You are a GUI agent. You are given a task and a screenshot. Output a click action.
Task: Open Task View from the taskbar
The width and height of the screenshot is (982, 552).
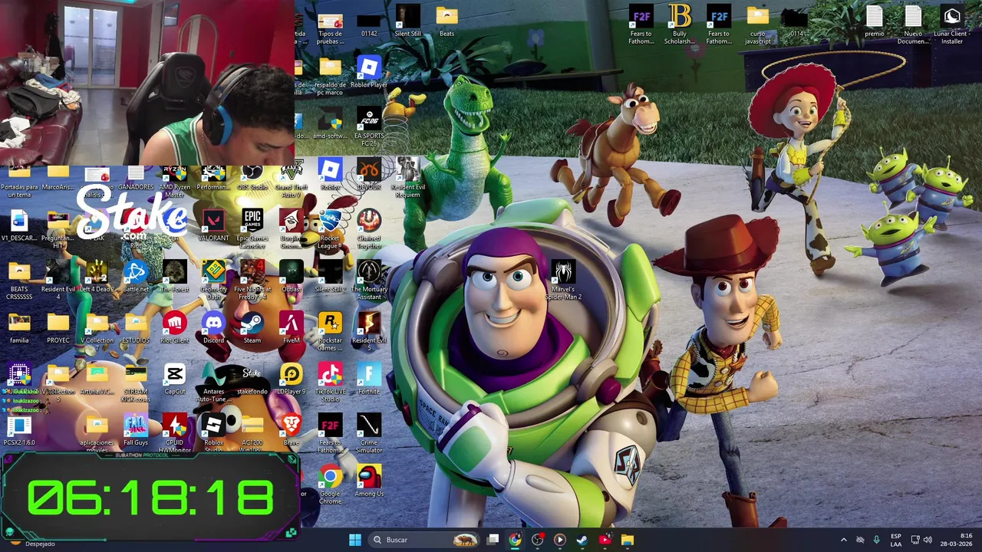(493, 540)
